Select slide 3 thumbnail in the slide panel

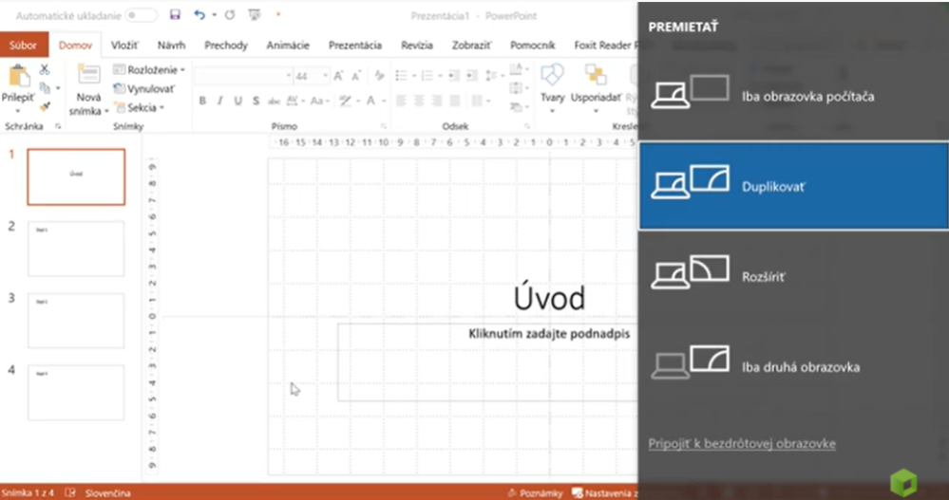click(x=76, y=320)
